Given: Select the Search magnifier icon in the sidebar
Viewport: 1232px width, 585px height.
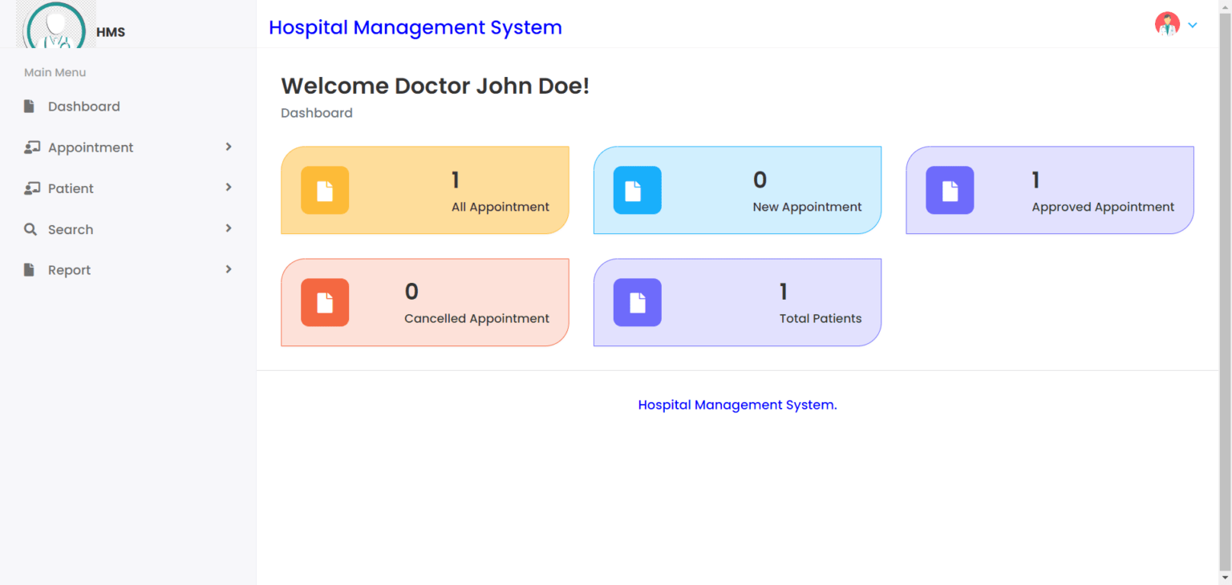Looking at the screenshot, I should coord(30,229).
